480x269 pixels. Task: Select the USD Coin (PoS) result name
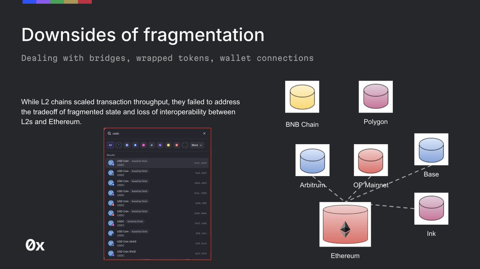point(126,251)
